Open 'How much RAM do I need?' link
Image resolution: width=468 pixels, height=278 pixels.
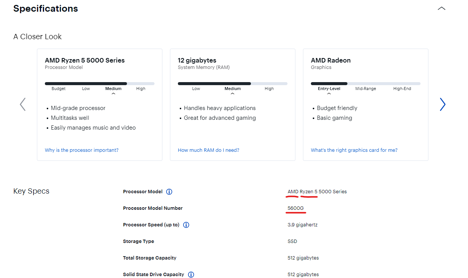(208, 150)
